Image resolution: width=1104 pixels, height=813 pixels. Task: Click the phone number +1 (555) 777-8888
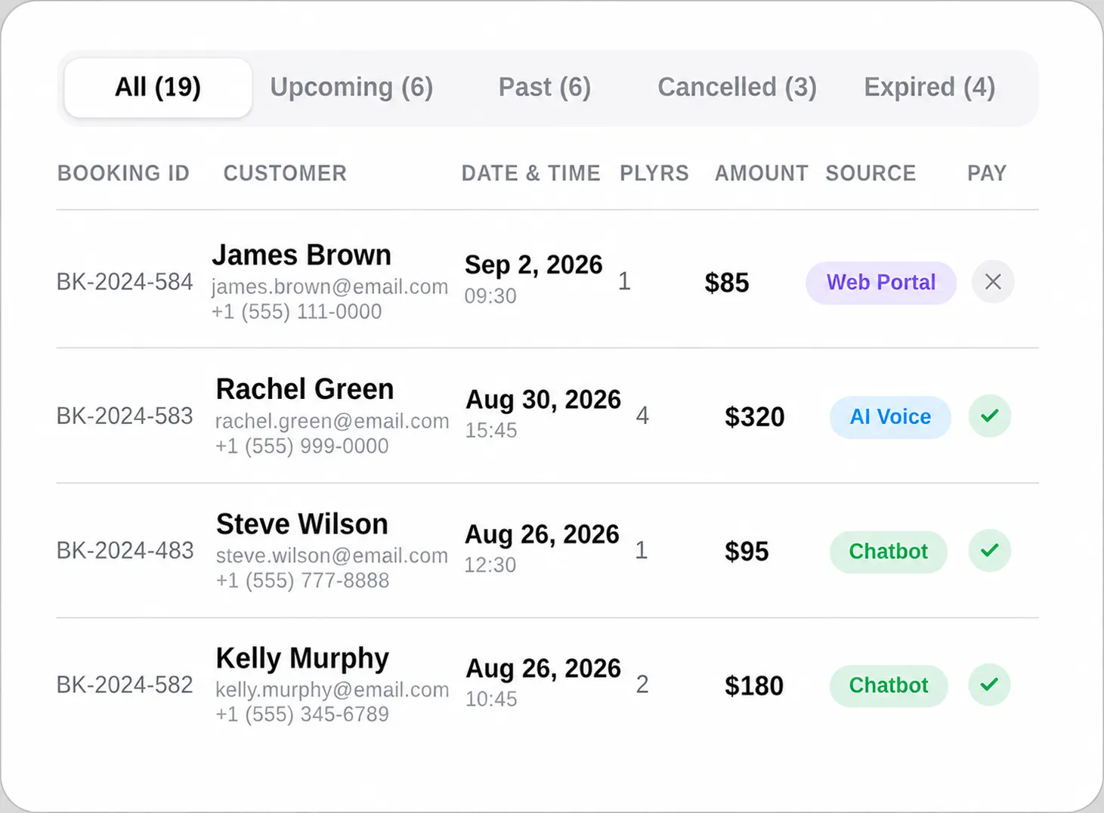(302, 581)
